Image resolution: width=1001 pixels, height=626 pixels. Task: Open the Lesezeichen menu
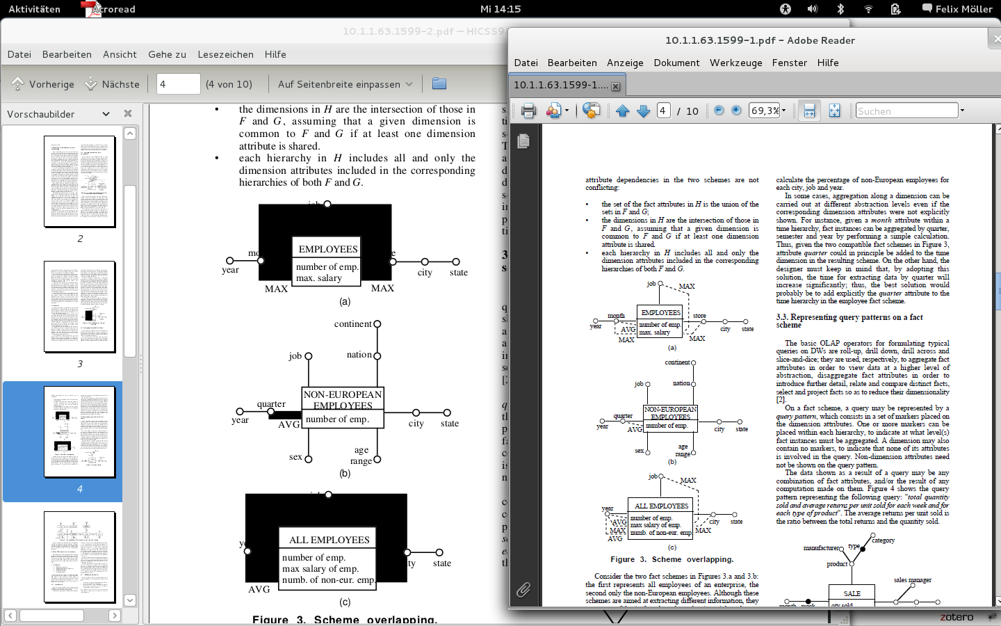(225, 54)
